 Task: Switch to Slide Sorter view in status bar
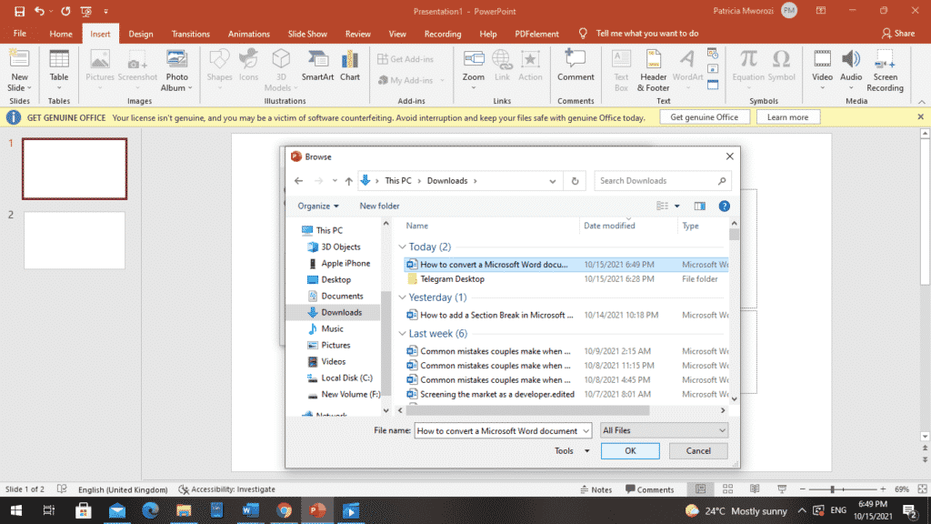click(x=727, y=489)
